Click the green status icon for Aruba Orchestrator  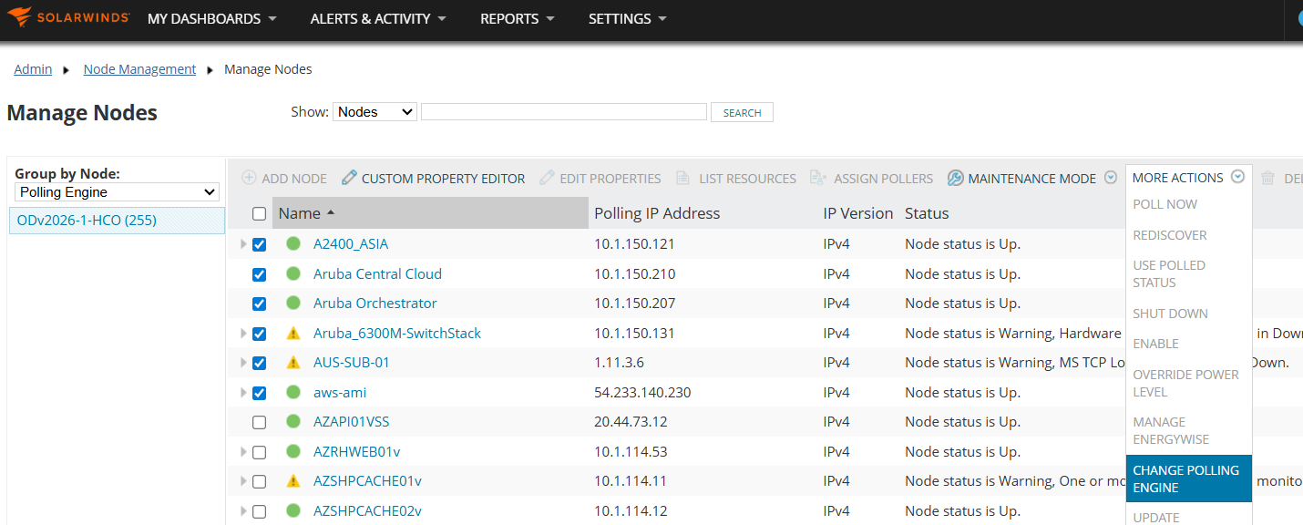(x=293, y=303)
